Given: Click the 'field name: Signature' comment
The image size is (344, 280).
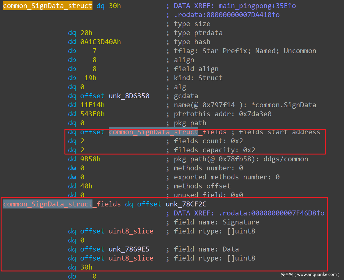Looking at the screenshot, I should point(216,222).
